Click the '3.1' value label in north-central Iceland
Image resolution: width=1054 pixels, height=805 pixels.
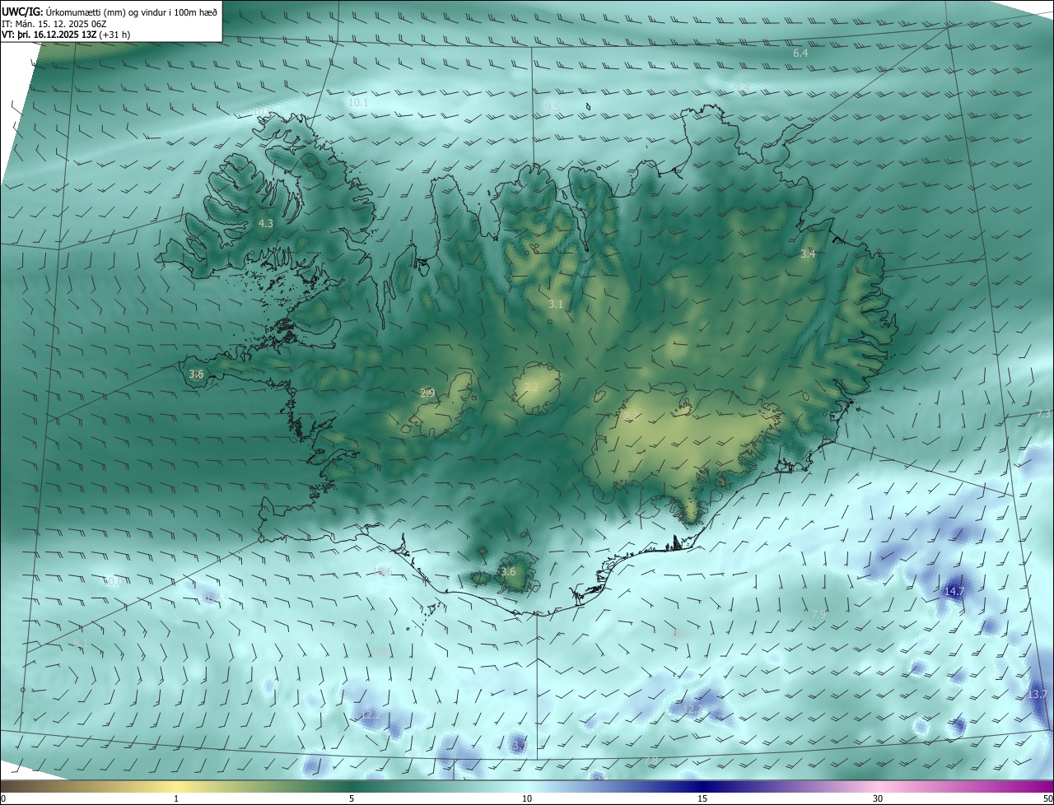click(556, 304)
